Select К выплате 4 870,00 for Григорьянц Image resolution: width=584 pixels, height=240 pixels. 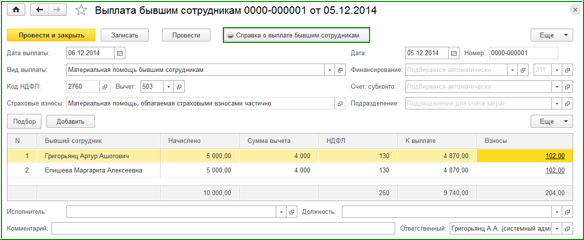[x=437, y=156]
